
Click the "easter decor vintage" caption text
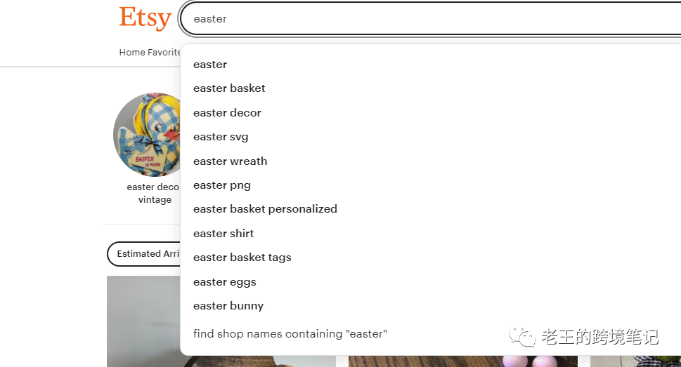153,193
